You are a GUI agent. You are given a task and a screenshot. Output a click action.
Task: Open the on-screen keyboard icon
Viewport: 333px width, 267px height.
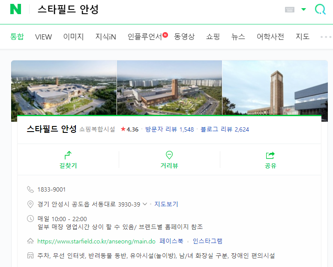point(289,9)
